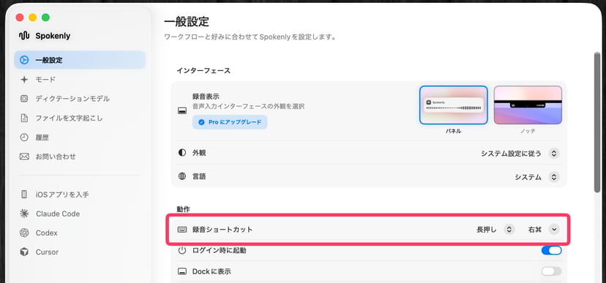Click the Pro にアップグレード button
The width and height of the screenshot is (606, 283).
click(x=230, y=122)
